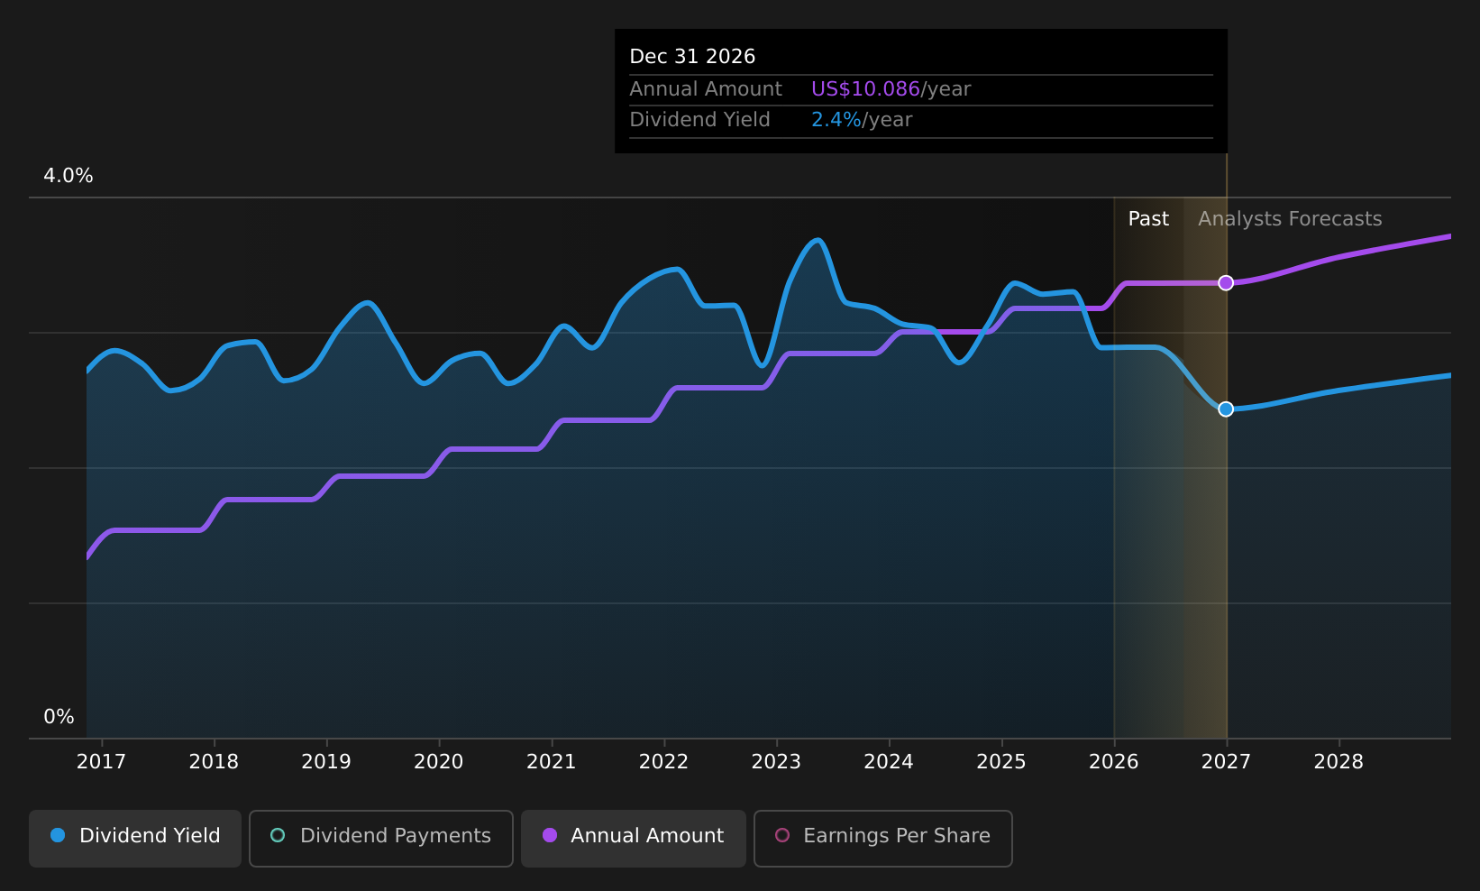Click the Dec 31 2026 tooltip date
This screenshot has width=1480, height=891.
pos(692,57)
